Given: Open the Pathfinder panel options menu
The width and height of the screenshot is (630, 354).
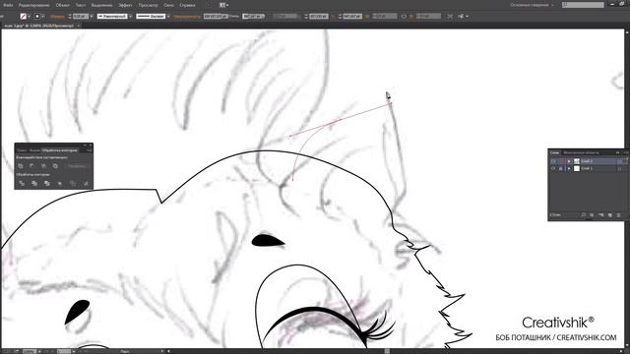Looking at the screenshot, I should (90, 150).
